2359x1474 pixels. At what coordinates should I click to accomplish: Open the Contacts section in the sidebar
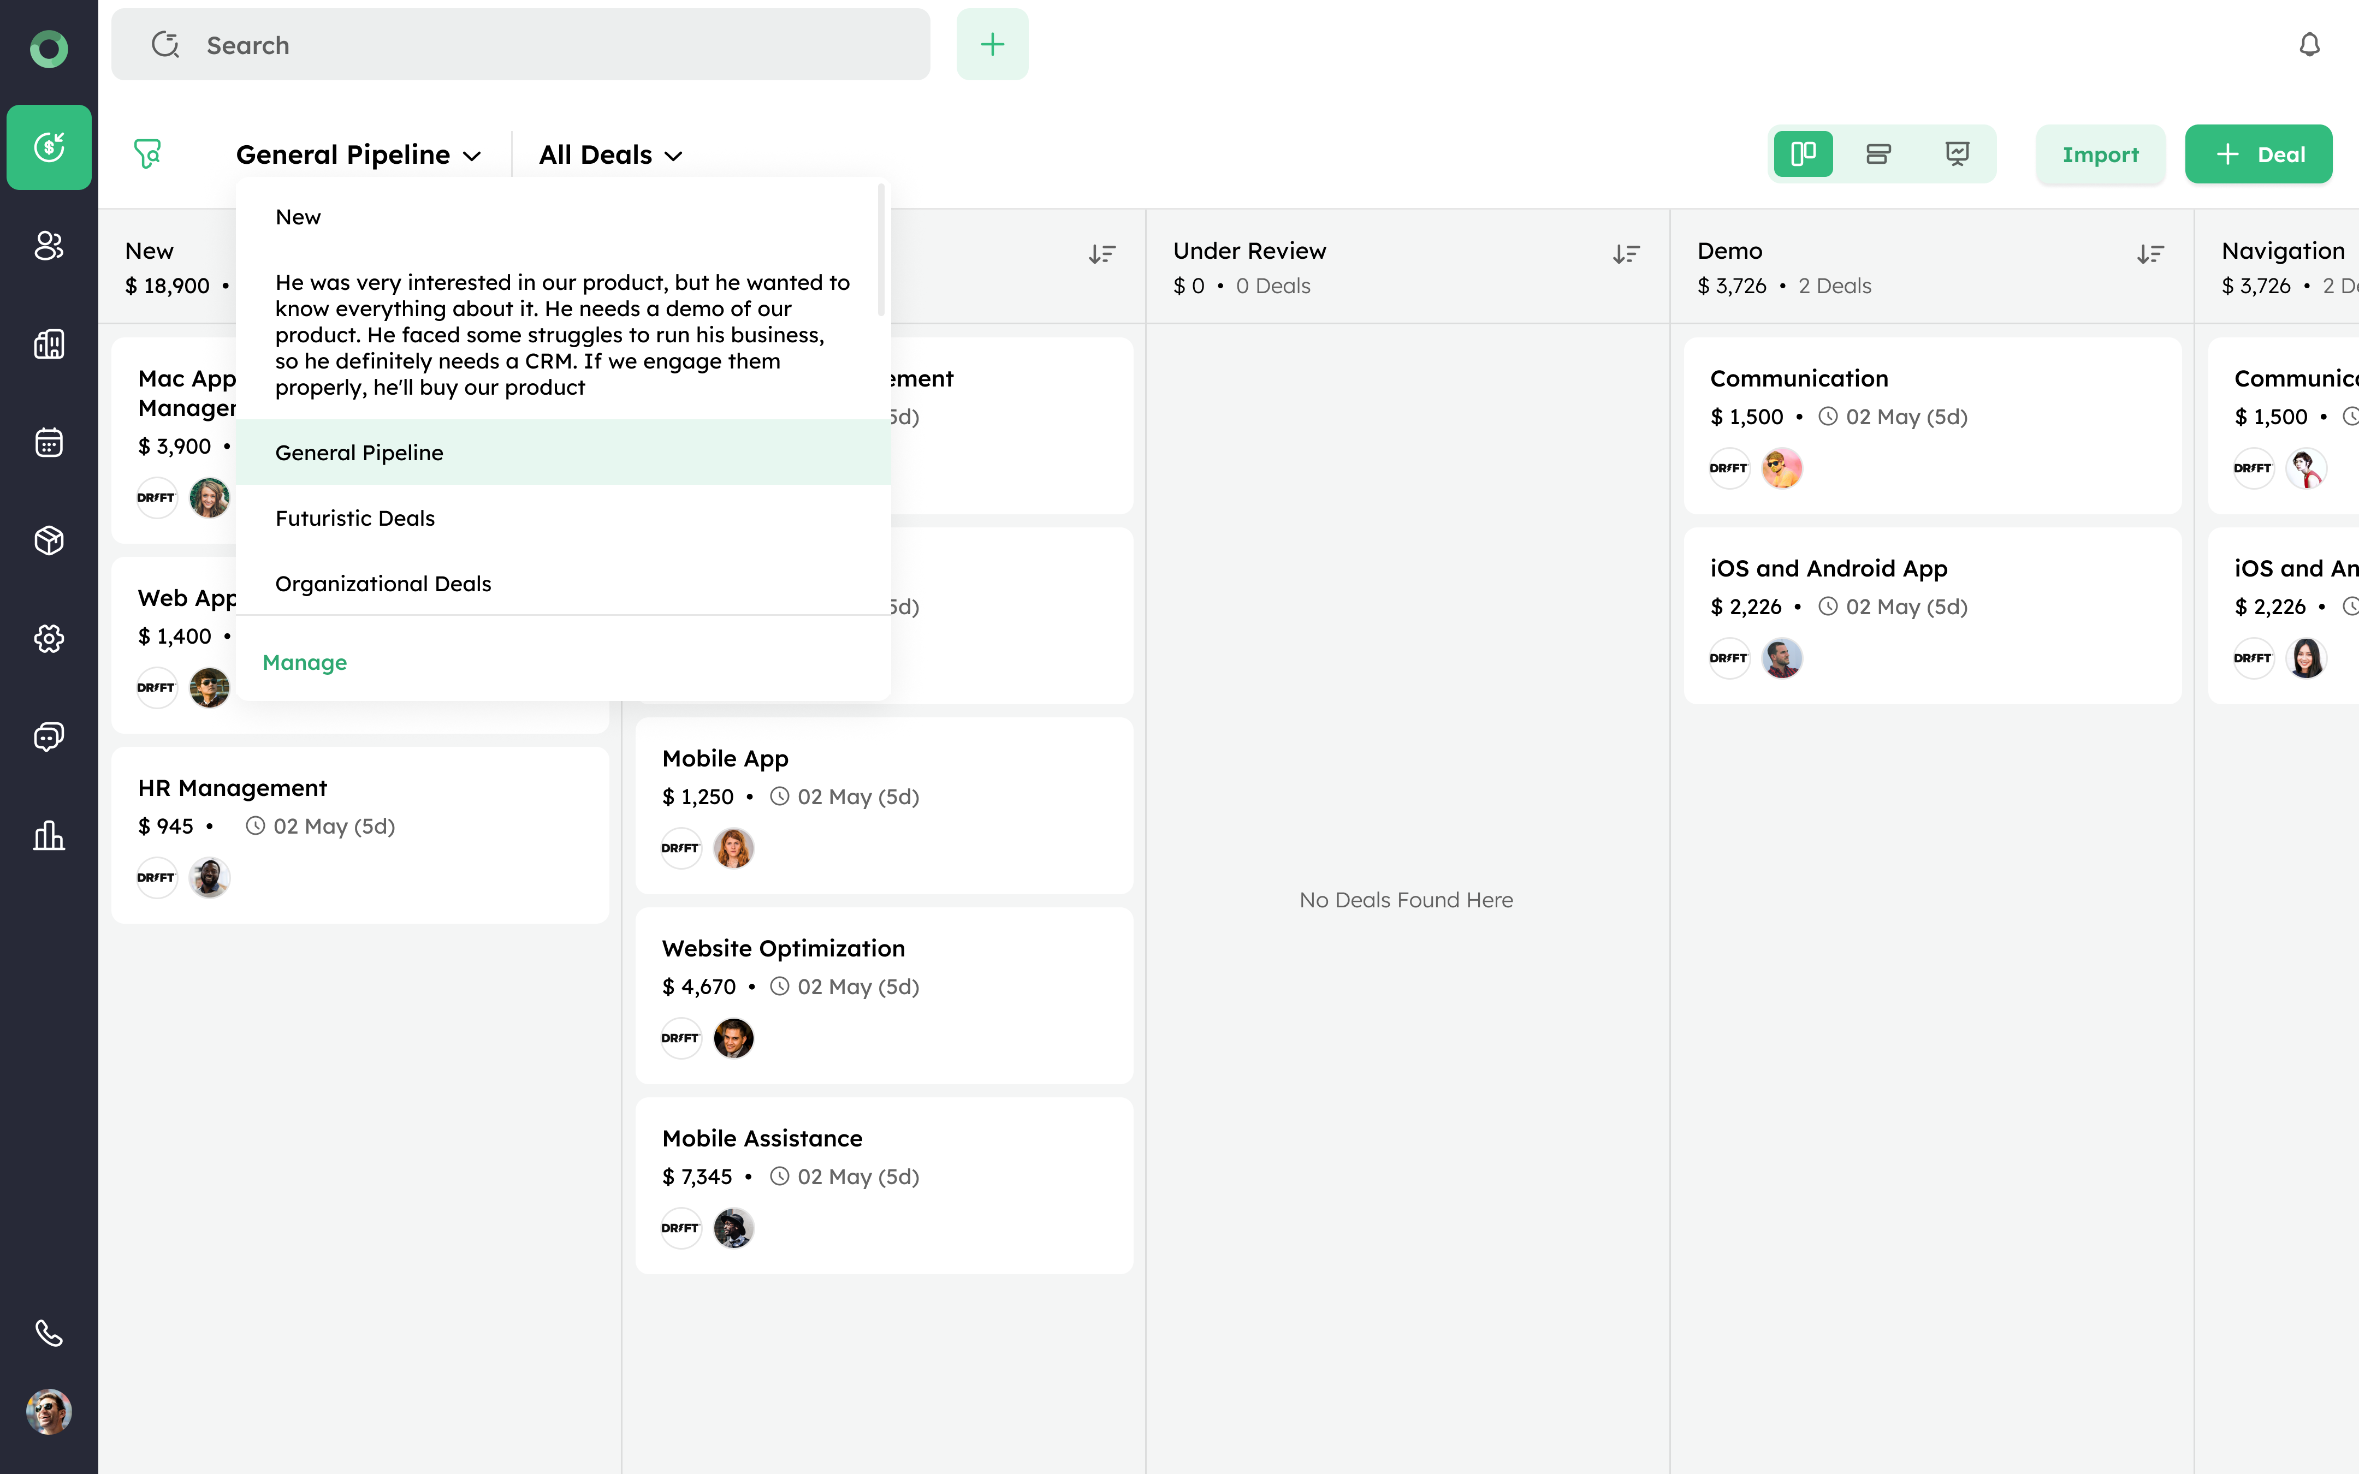(49, 246)
